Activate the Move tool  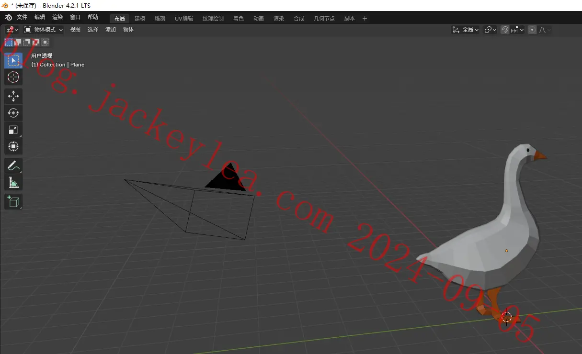(13, 96)
